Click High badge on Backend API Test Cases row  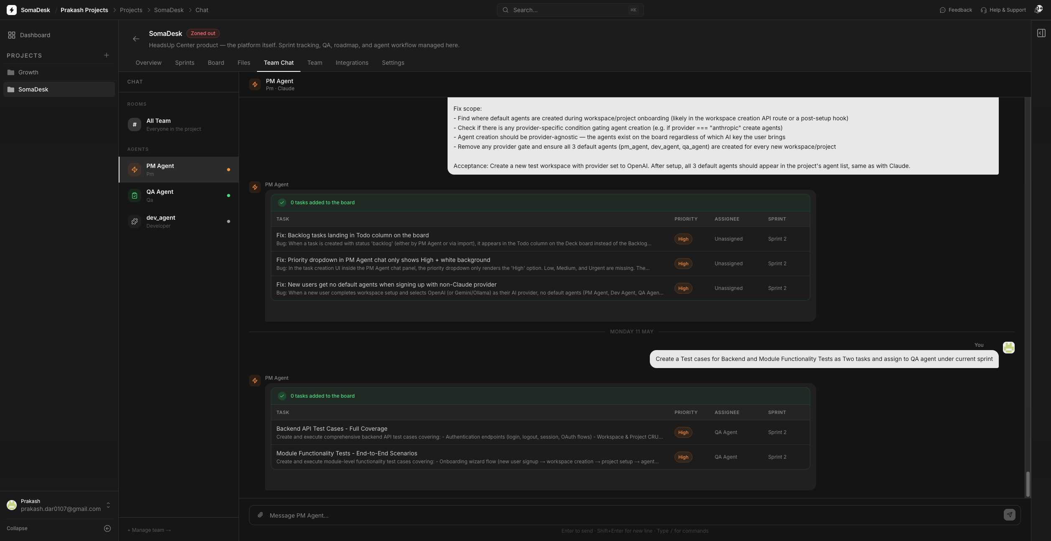[x=683, y=432]
